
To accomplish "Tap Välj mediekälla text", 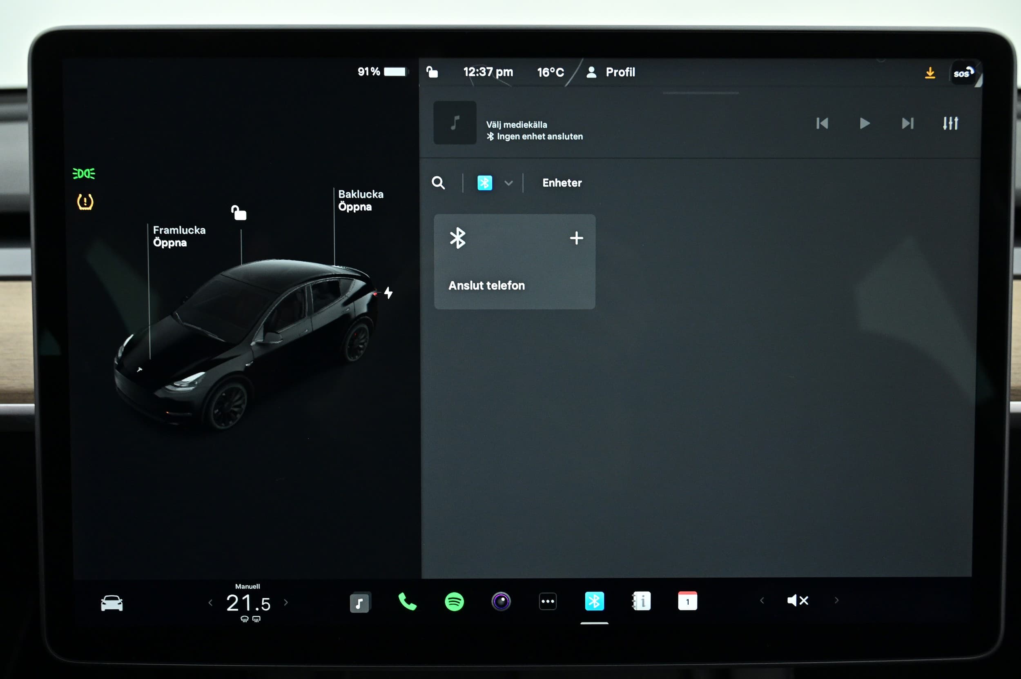I will tap(516, 125).
